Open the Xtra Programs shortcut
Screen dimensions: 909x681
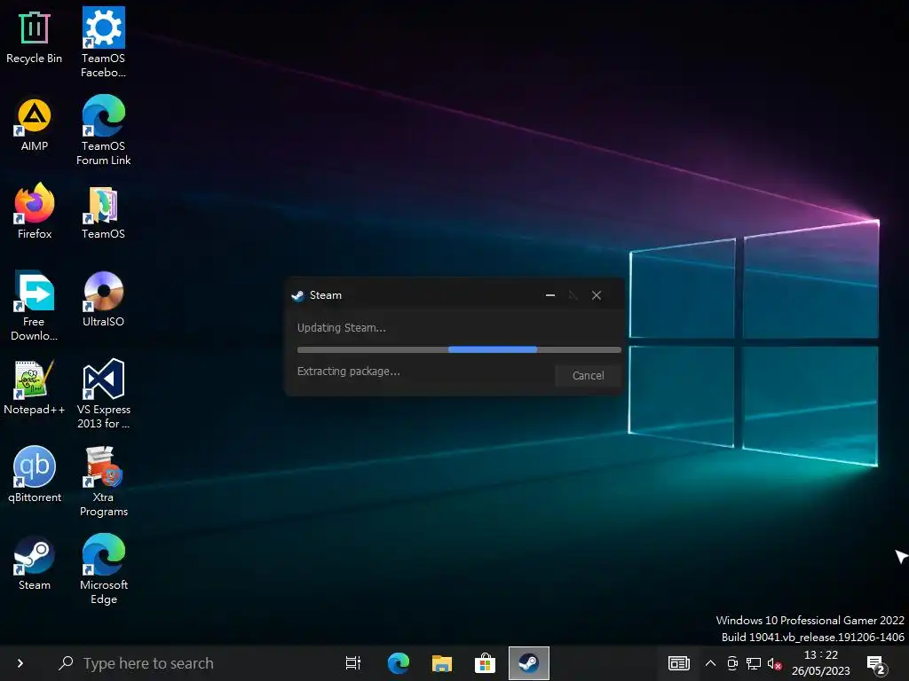point(103,481)
